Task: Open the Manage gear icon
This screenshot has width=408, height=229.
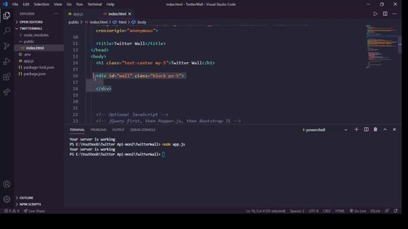Action: 7,199
